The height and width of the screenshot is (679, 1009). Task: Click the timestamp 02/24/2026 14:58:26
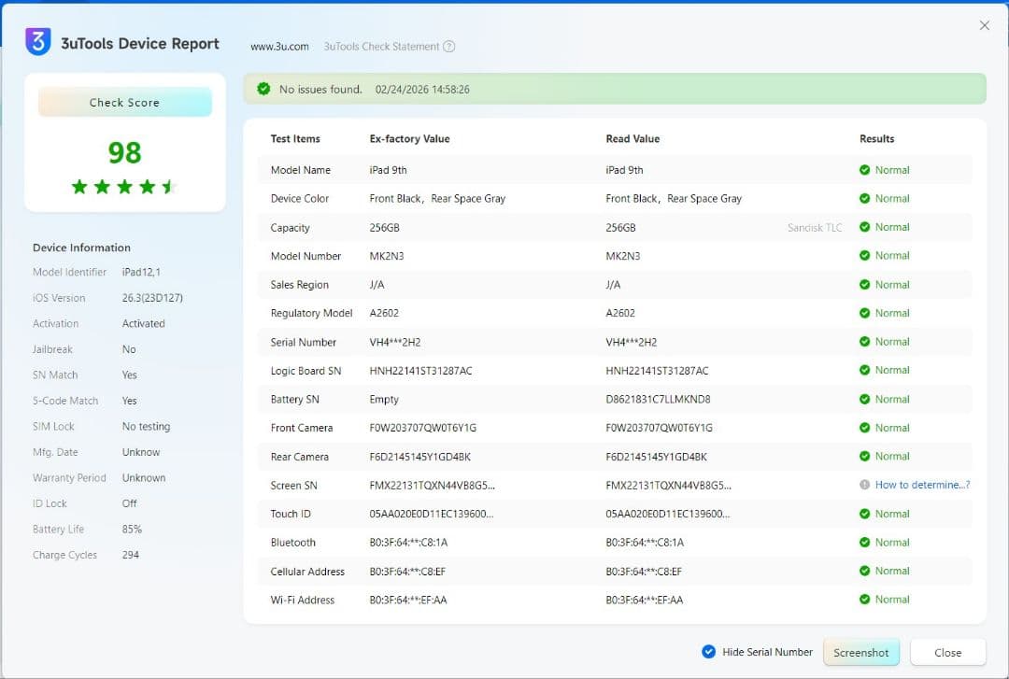pyautogui.click(x=422, y=90)
